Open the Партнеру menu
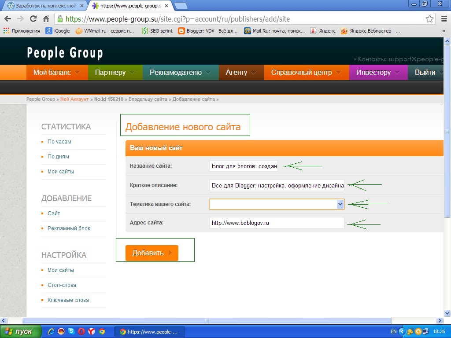This screenshot has height=338, width=451. [115, 72]
